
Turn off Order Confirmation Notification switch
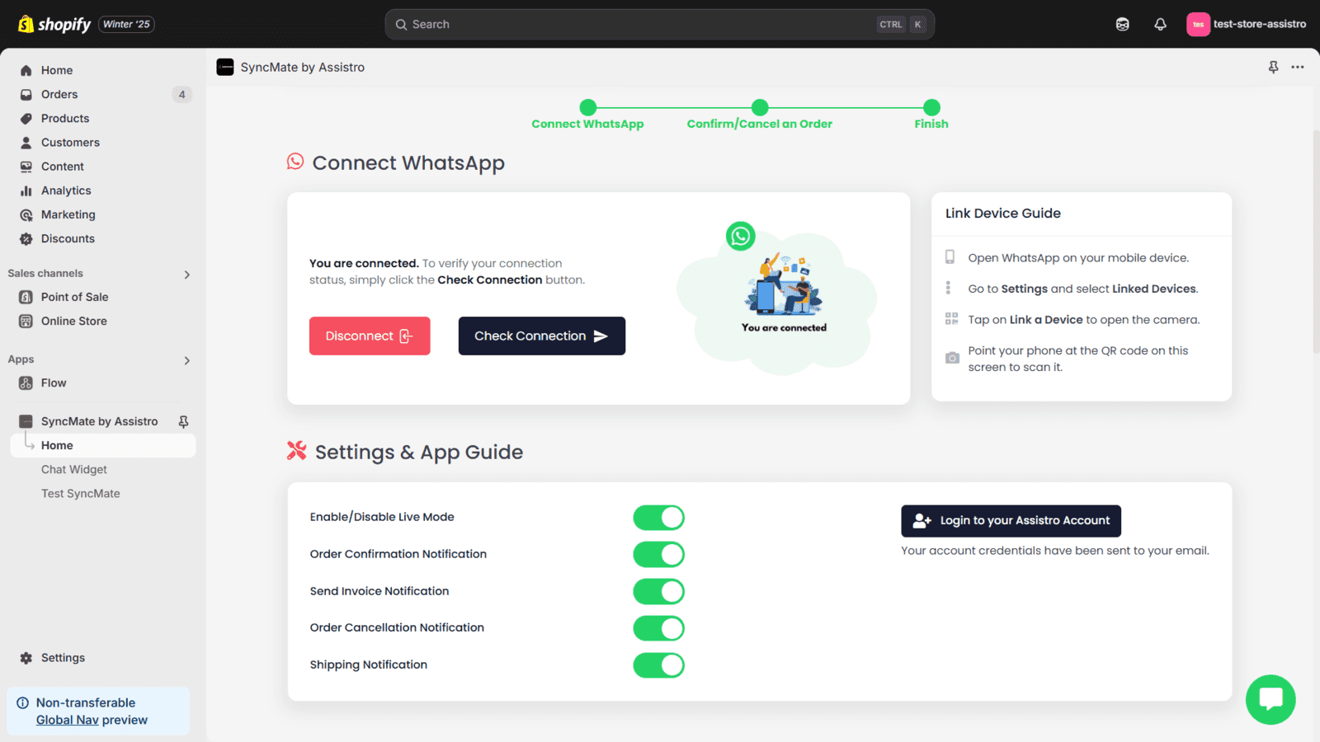658,555
